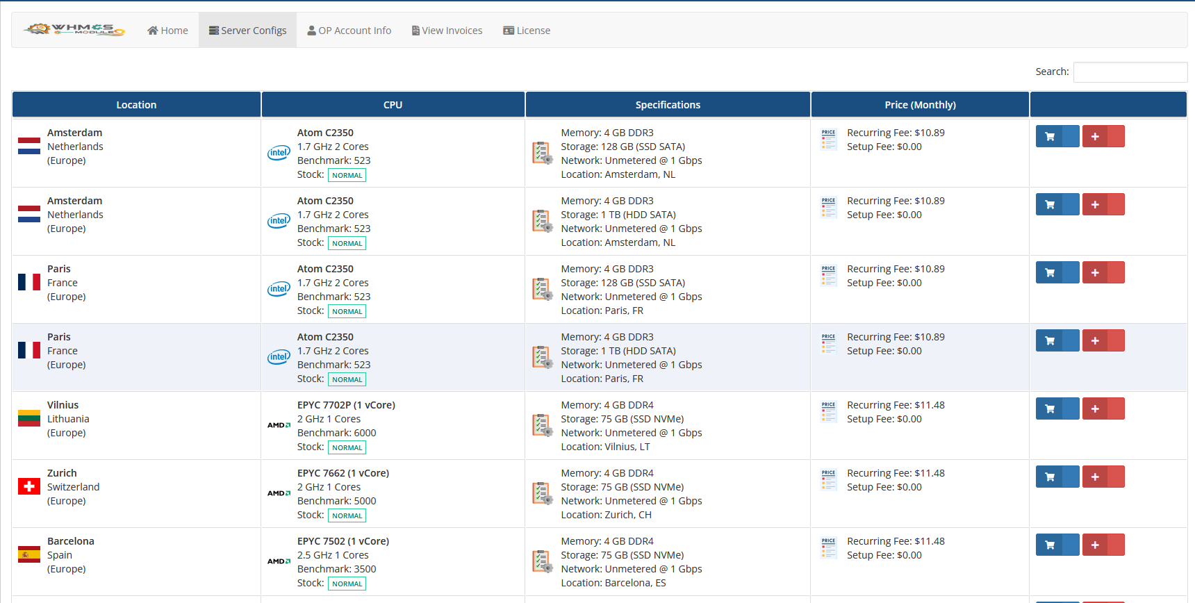The height and width of the screenshot is (603, 1195).
Task: Click 'Location: Vilnius, LT' text
Action: point(606,447)
